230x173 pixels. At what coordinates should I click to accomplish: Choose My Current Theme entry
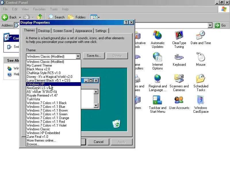53,65
